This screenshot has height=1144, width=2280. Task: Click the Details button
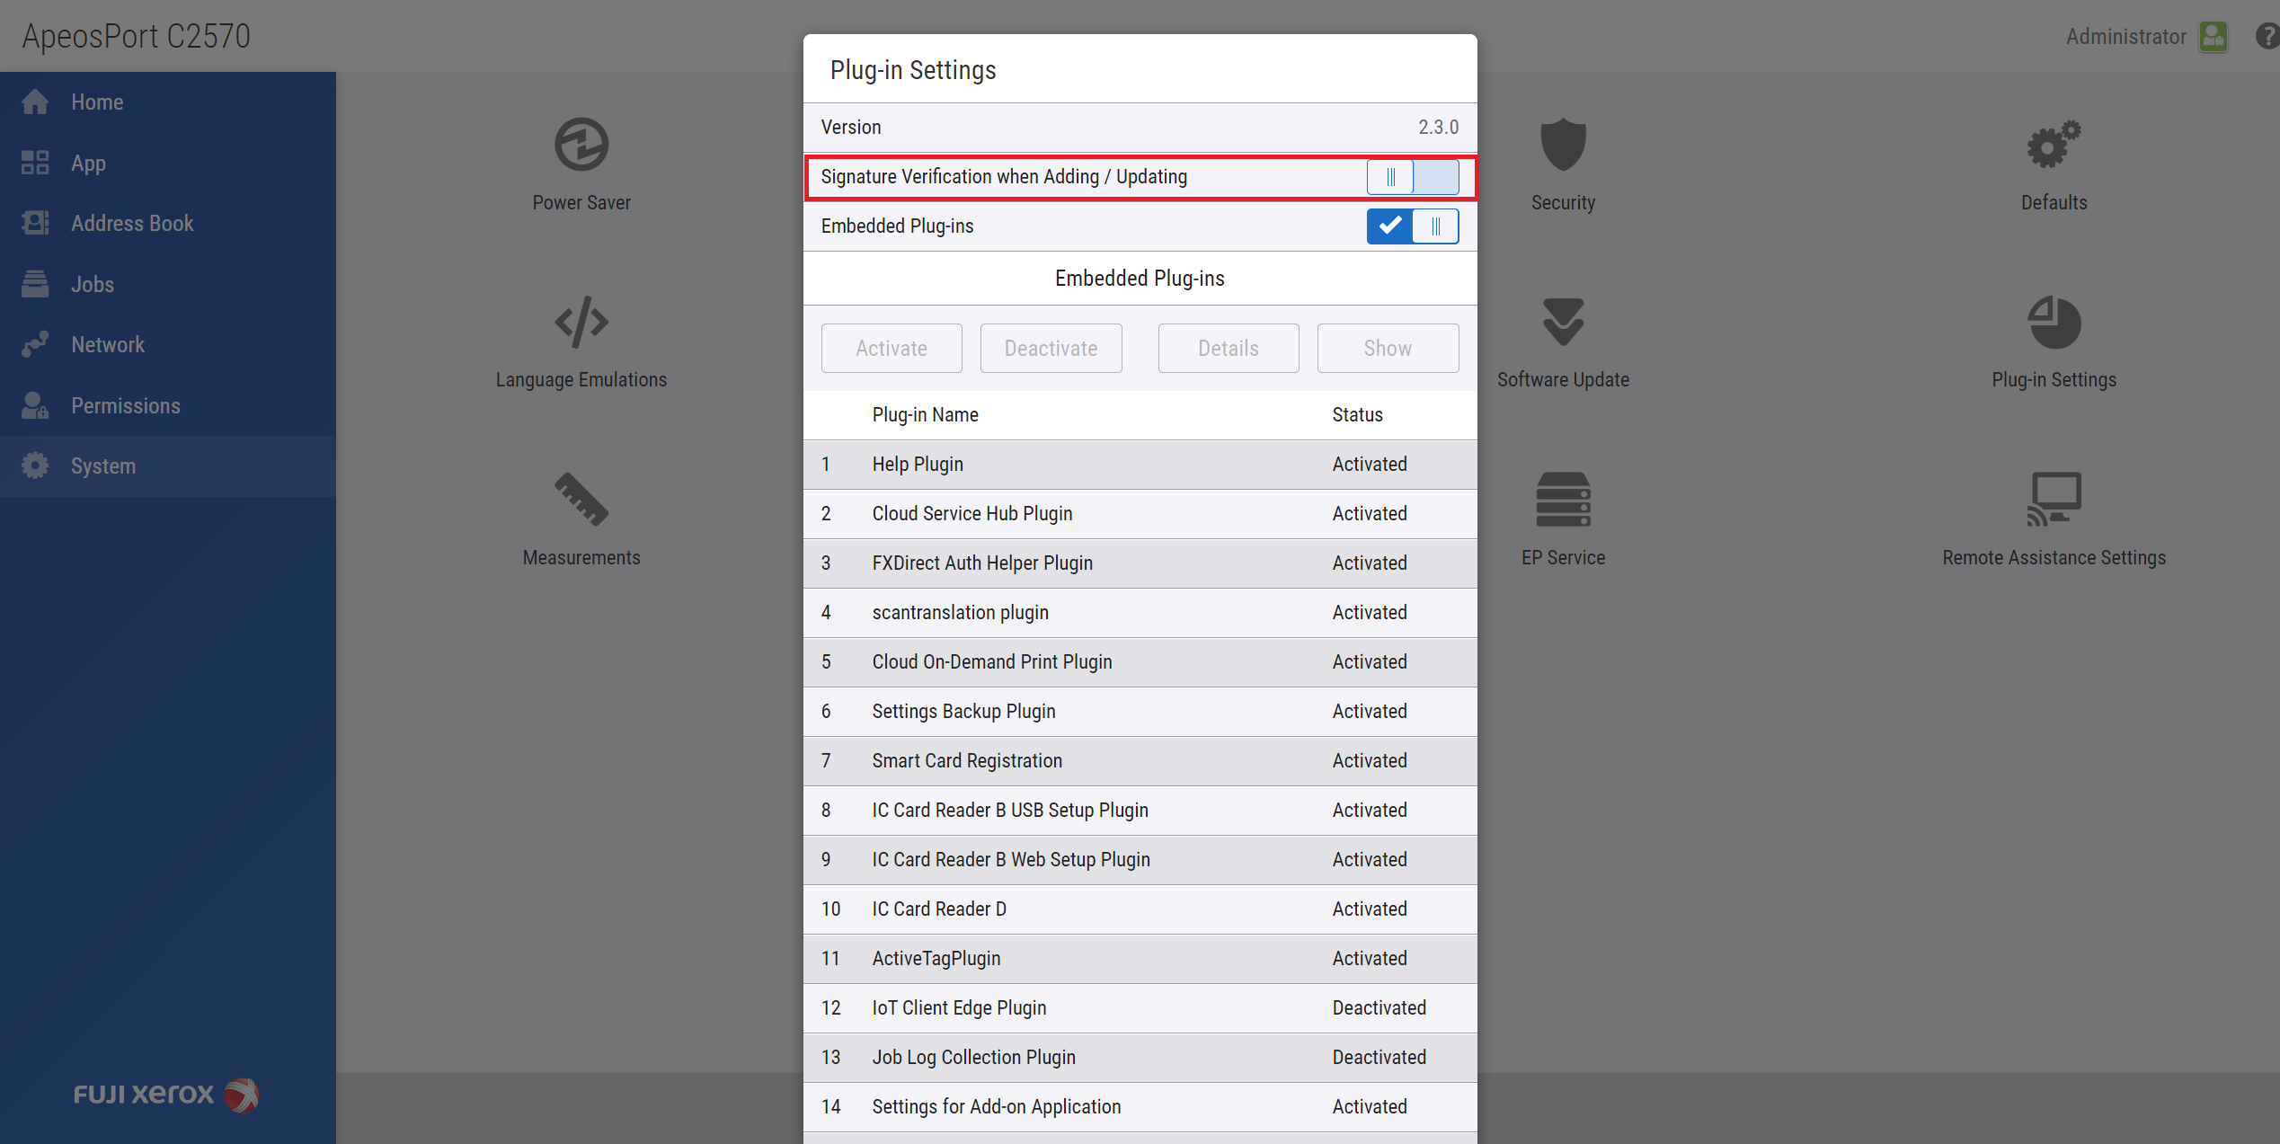click(1228, 349)
